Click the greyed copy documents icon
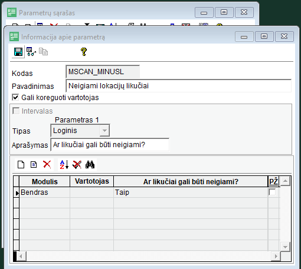301x269 pixels. (43, 52)
